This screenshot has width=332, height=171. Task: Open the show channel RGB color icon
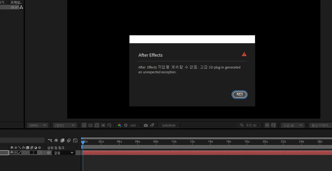pyautogui.click(x=119, y=125)
